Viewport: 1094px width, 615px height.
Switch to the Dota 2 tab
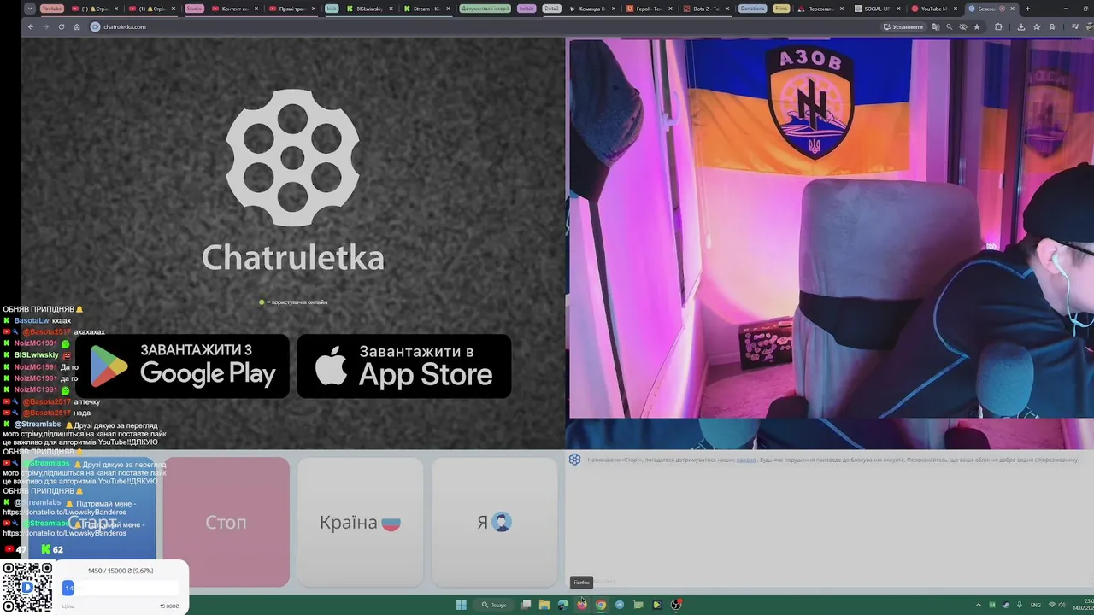(x=705, y=9)
